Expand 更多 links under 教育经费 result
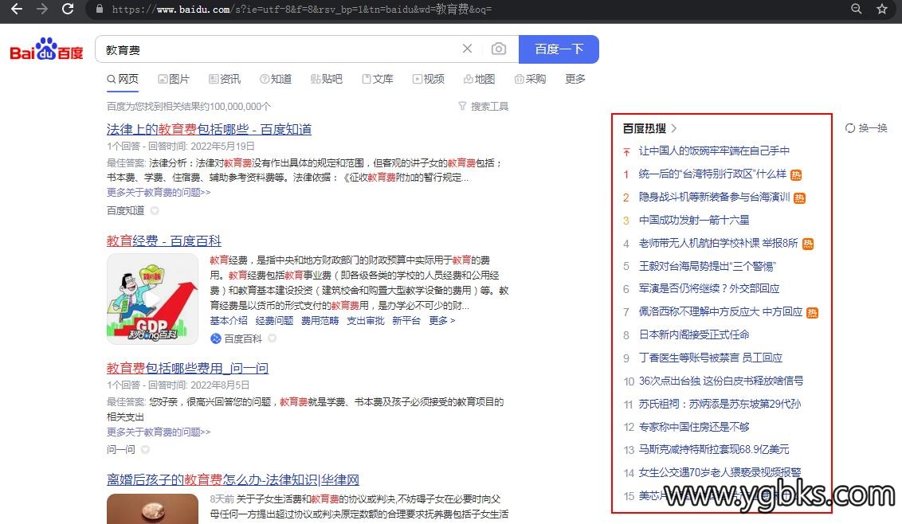The width and height of the screenshot is (902, 524). click(441, 320)
